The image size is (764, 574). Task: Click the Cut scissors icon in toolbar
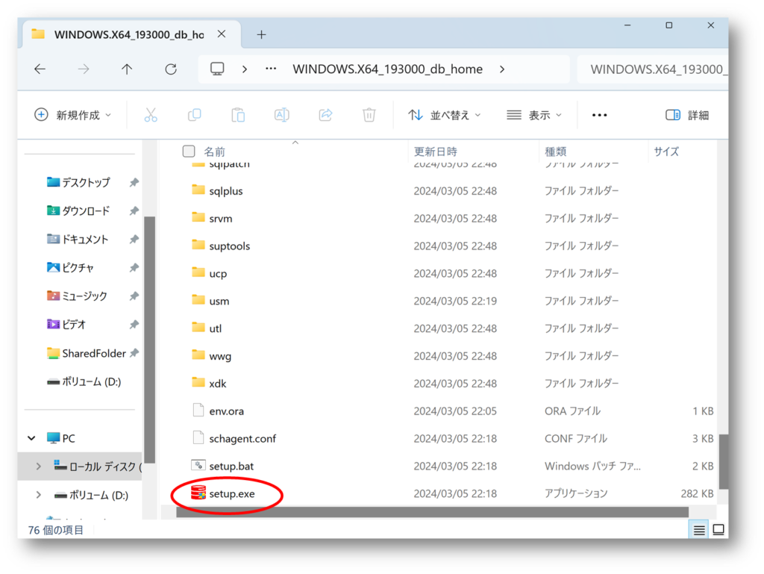151,115
